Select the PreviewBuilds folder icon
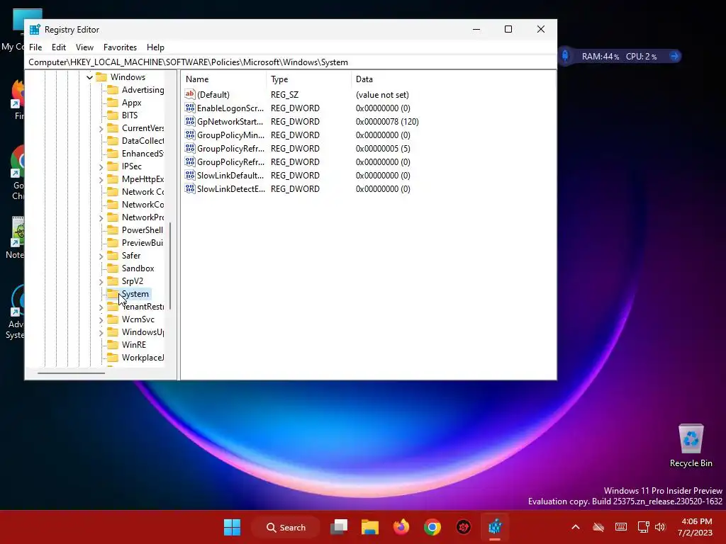 coord(113,243)
